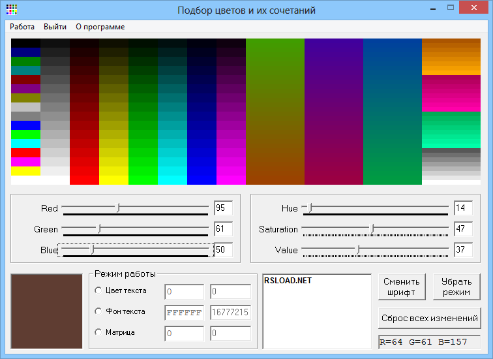Pick the bright blue swatch in the basic colors column
This screenshot has height=359, width=493.
tap(26, 125)
